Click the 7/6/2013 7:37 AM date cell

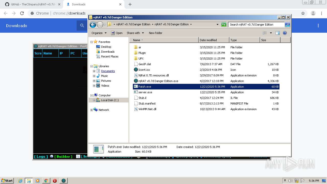click(x=211, y=64)
